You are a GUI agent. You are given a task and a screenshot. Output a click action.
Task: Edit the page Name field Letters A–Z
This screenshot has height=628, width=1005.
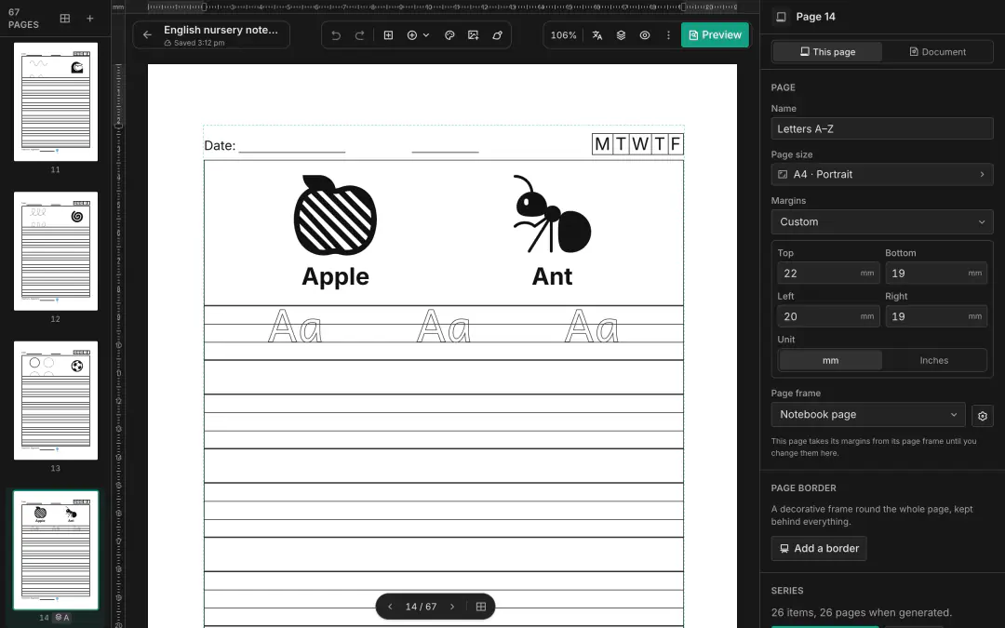pyautogui.click(x=882, y=128)
